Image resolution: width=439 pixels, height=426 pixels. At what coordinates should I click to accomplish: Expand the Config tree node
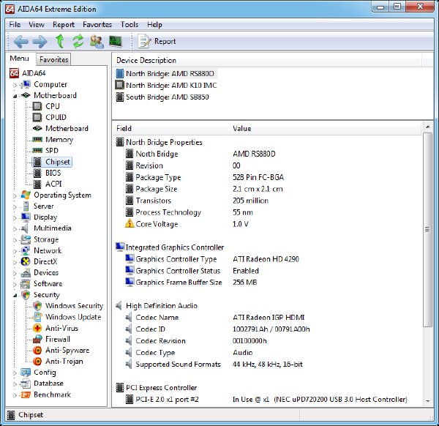pyautogui.click(x=15, y=373)
